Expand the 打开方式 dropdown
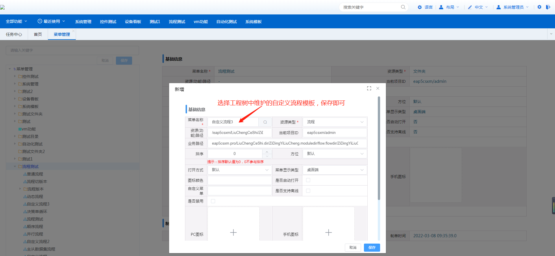 point(240,170)
